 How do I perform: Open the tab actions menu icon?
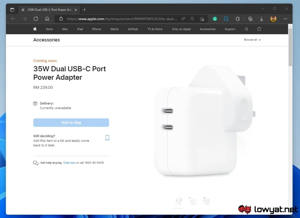tap(12, 10)
